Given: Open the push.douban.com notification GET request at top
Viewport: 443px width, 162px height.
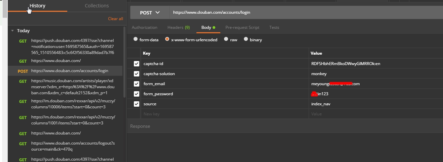Looking at the screenshot, I should pos(66,47).
